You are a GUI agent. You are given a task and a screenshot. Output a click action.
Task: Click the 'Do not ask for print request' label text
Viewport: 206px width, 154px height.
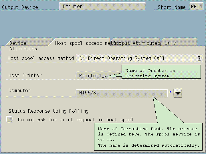(76, 120)
